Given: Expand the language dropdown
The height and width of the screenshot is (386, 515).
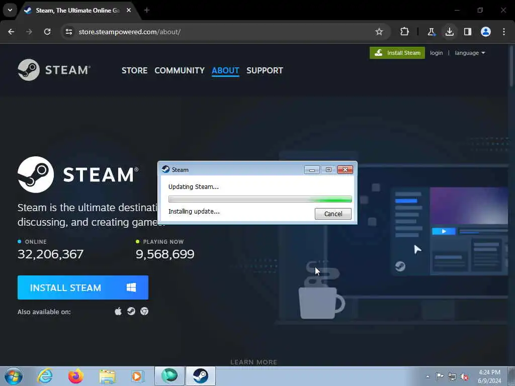Looking at the screenshot, I should 470,53.
